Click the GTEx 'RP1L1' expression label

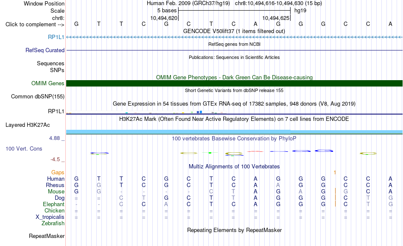pyautogui.click(x=56, y=111)
